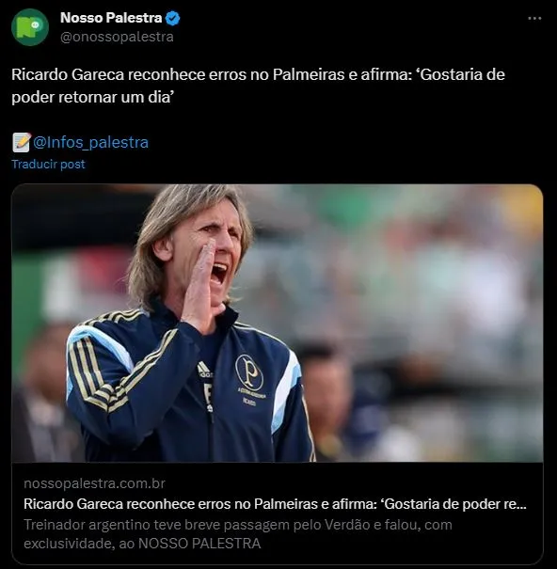The image size is (557, 569).
Task: Click the Adidas logo on the jacket
Action: click(x=204, y=370)
